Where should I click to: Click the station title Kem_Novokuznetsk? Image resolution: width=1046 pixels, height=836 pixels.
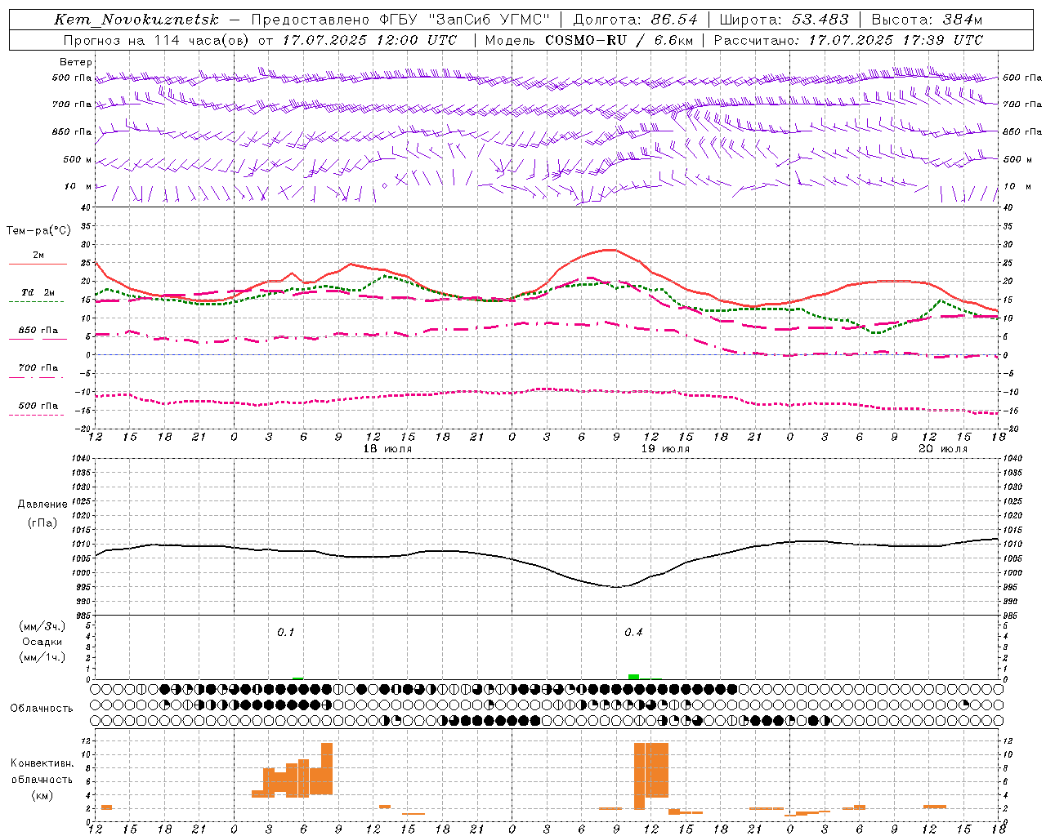tap(136, 20)
